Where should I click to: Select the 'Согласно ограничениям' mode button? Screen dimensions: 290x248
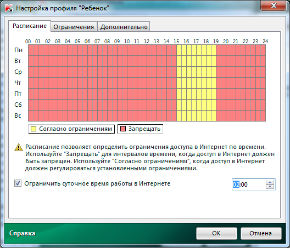pyautogui.click(x=71, y=129)
